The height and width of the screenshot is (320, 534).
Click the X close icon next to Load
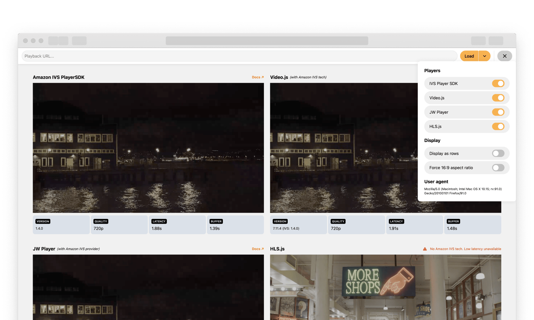(x=505, y=56)
